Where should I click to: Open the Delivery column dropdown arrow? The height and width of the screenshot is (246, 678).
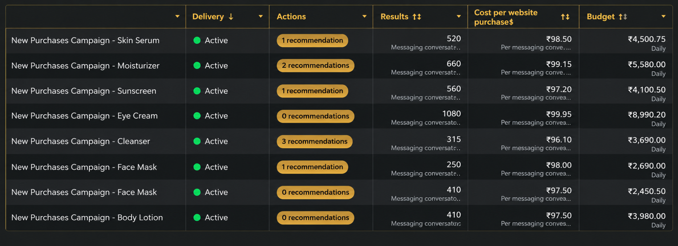point(261,16)
